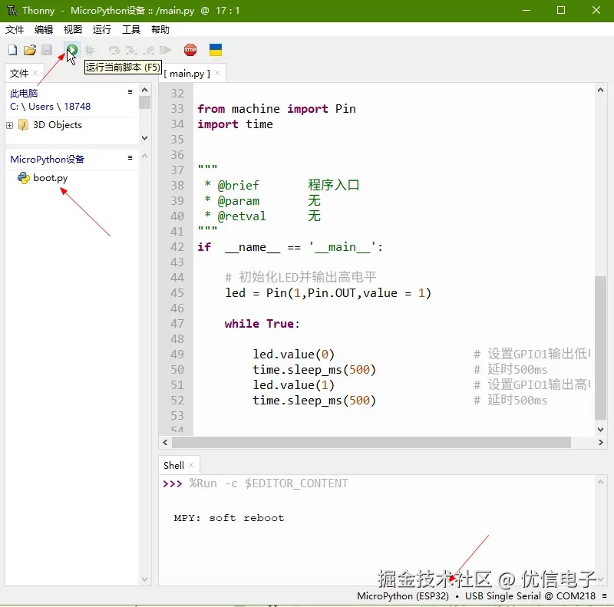Click the editor vertical scrollbar thumb
The height and width of the screenshot is (607, 614).
coord(600,348)
